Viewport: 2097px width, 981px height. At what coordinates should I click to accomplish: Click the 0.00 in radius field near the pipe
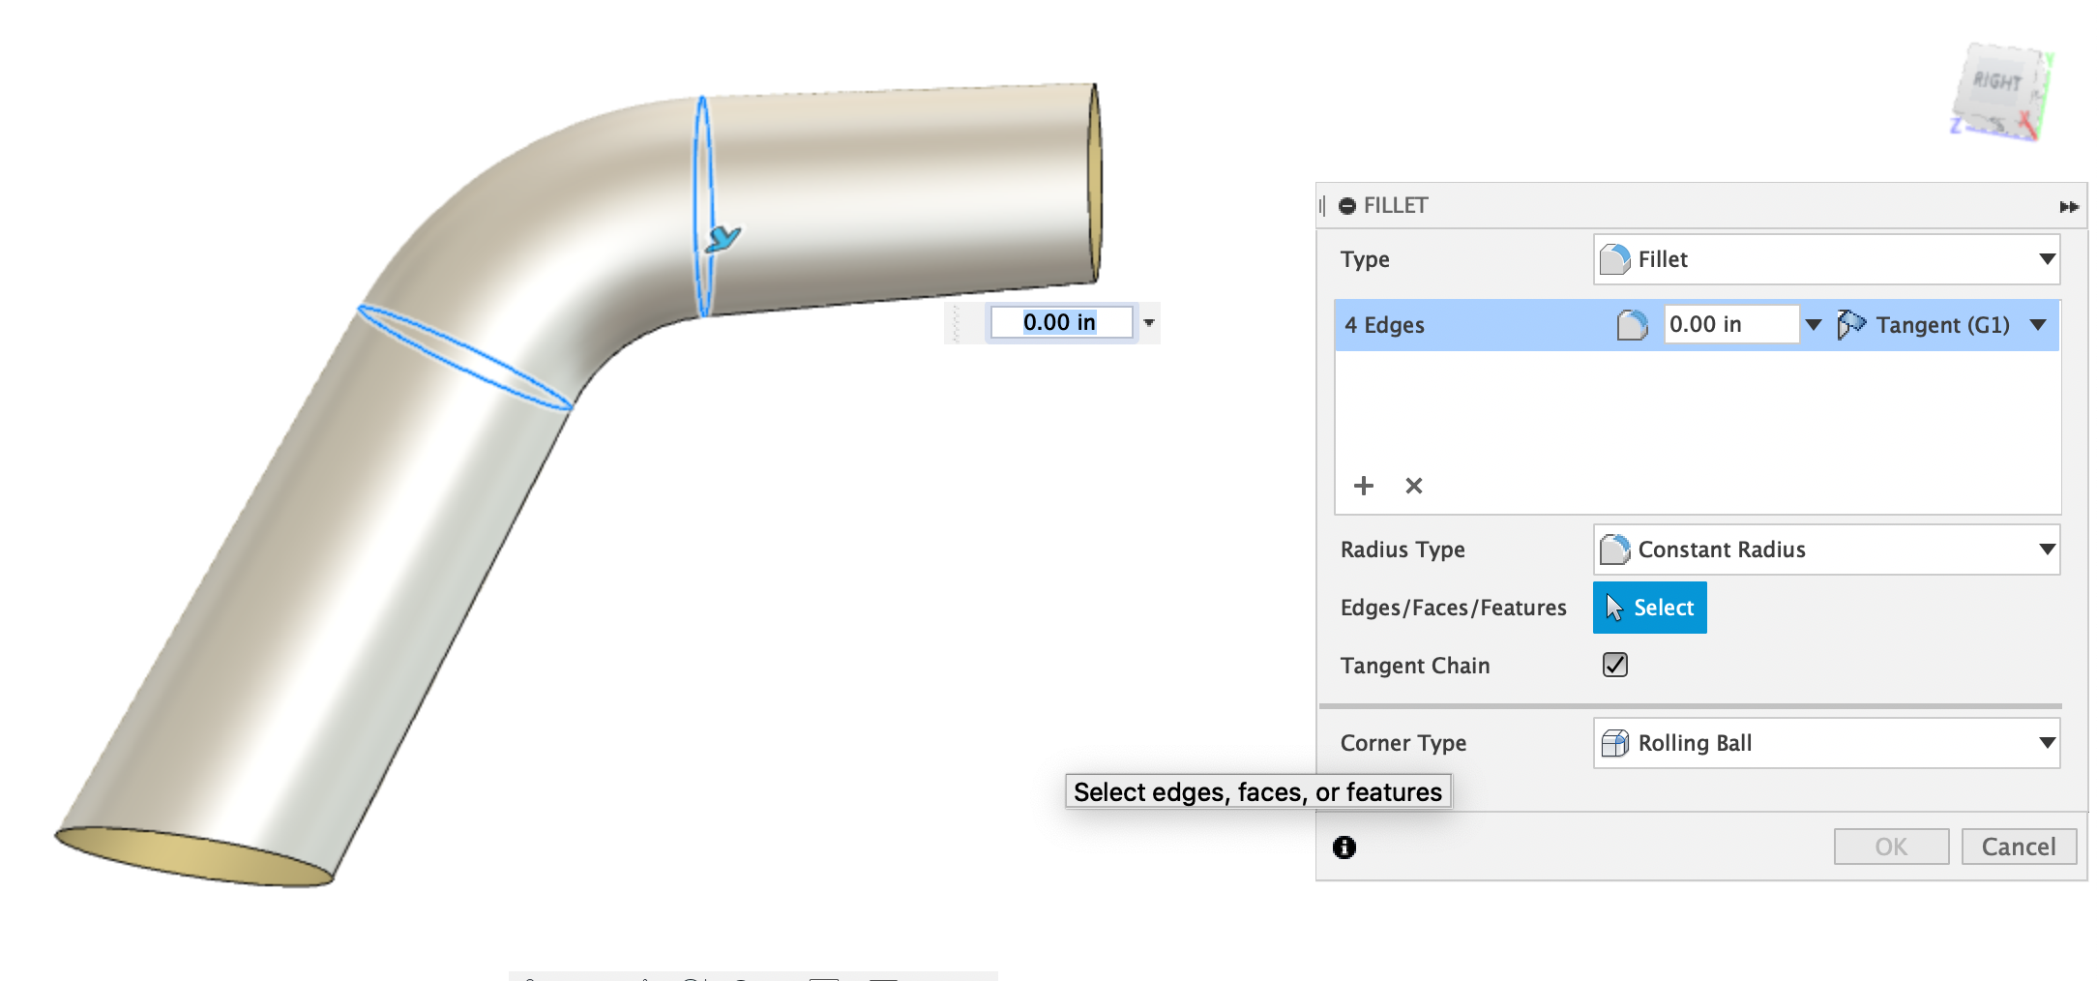pos(1060,322)
